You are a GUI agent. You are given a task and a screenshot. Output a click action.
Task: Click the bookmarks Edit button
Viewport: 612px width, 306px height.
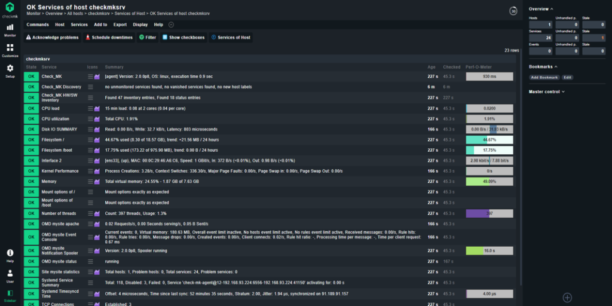tap(568, 78)
